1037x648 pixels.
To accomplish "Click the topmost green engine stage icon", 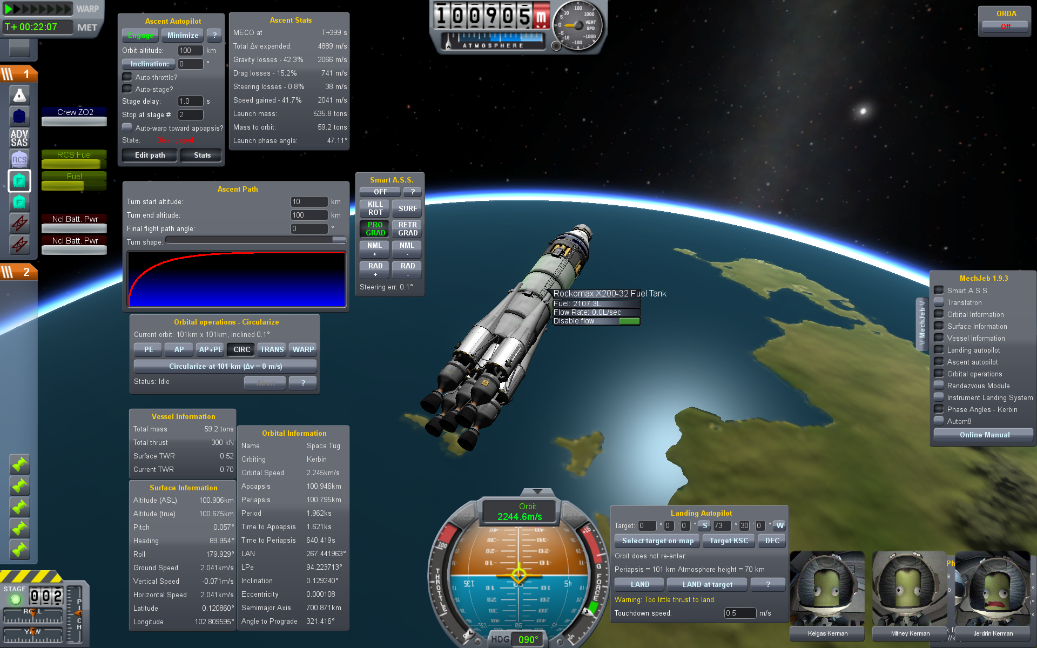I will (x=19, y=464).
